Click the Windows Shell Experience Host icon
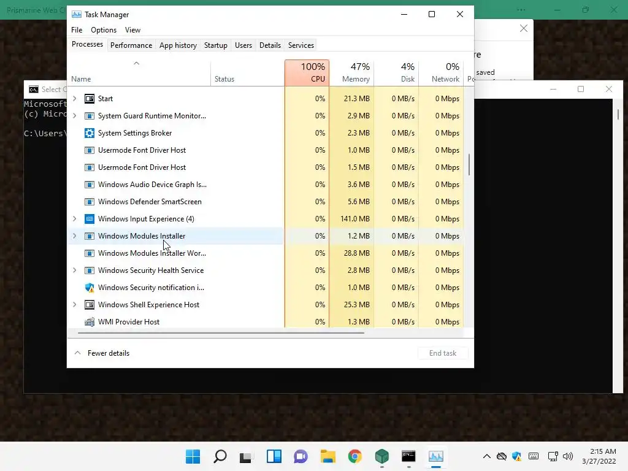 90,305
